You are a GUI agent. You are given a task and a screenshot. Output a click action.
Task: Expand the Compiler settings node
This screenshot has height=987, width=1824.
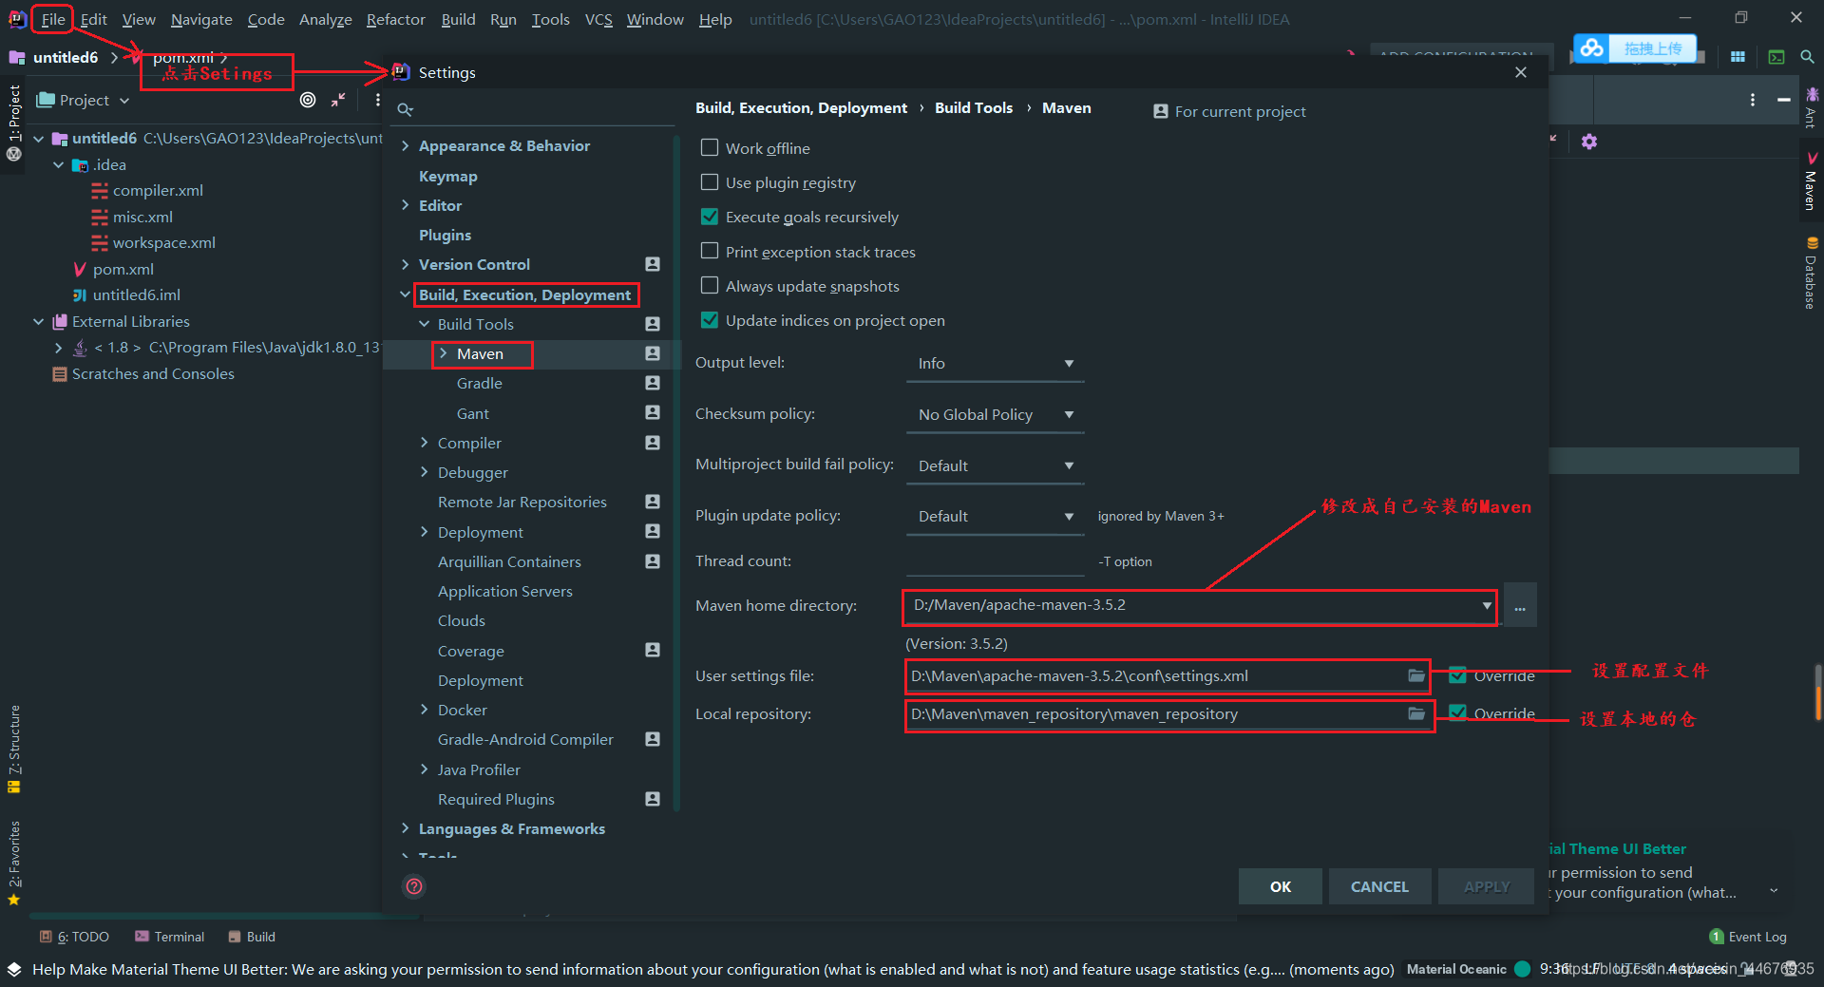[x=425, y=443]
